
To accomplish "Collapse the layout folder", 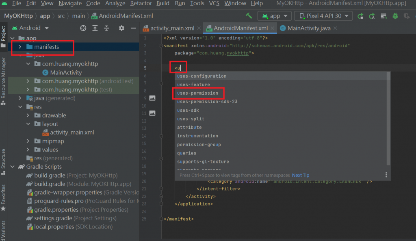I will click(x=28, y=124).
